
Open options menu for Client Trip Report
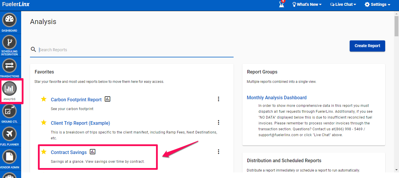pyautogui.click(x=218, y=122)
